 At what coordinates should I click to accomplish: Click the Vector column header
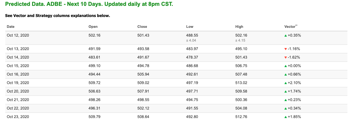[291, 26]
